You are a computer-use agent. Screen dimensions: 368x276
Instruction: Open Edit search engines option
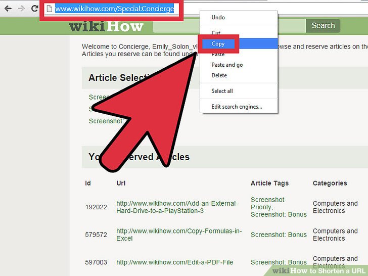pos(237,107)
